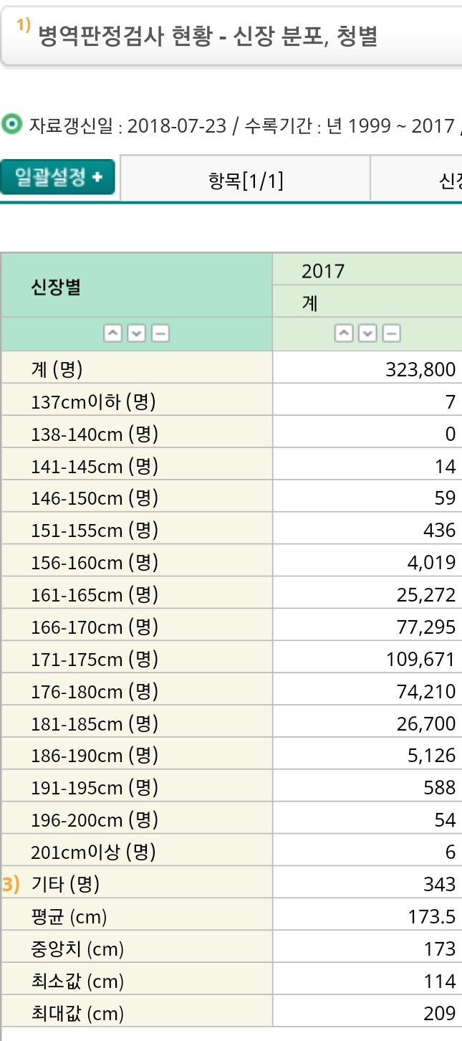Clear 2017 계 column sort using minus icon
Viewport: 462px width, 1041px height.
coord(391,333)
